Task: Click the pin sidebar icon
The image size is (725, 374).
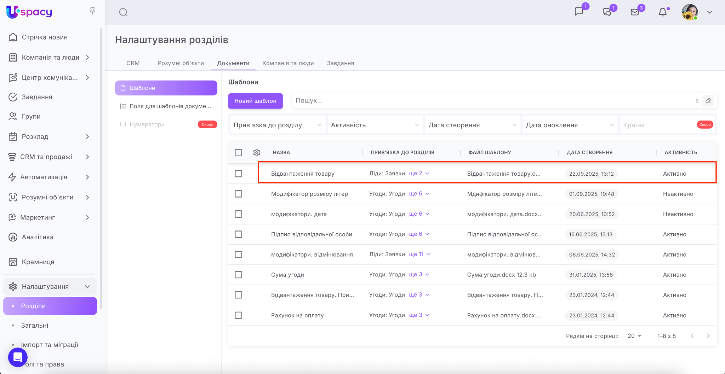Action: (92, 11)
